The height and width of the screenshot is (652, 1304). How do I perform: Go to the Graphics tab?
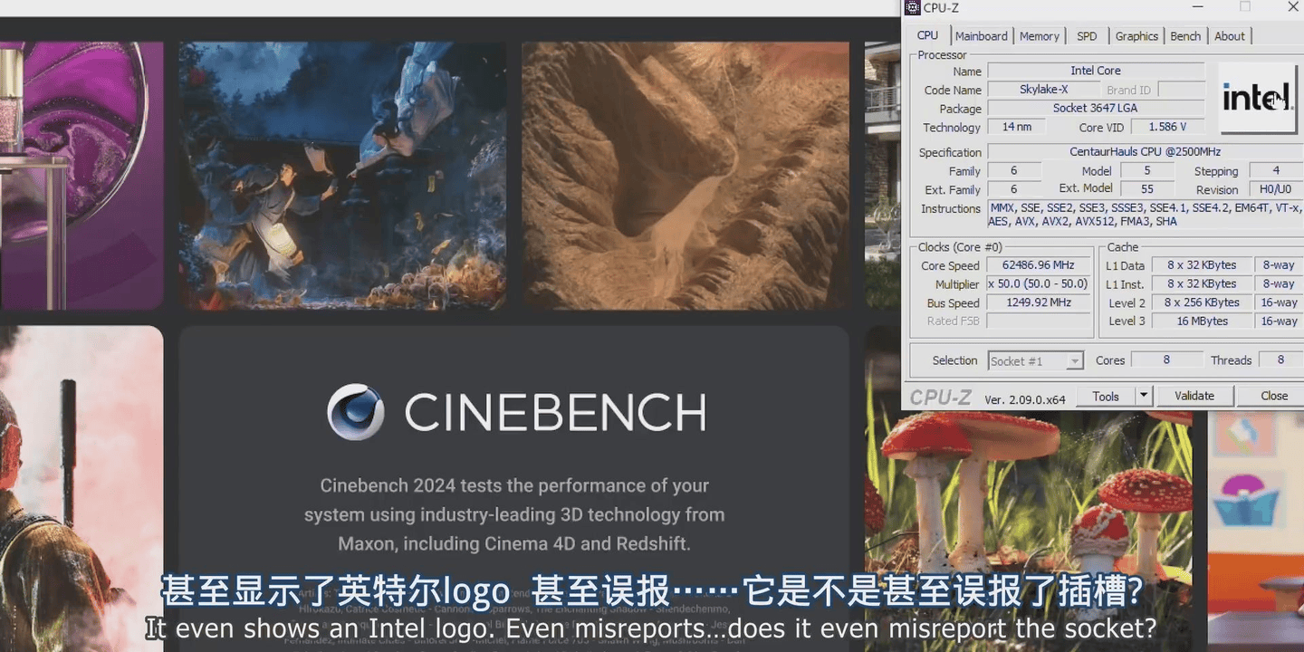[x=1136, y=36]
